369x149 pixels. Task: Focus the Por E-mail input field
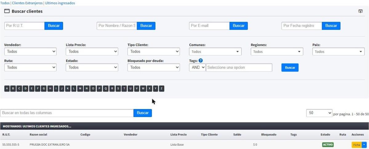click(210, 25)
